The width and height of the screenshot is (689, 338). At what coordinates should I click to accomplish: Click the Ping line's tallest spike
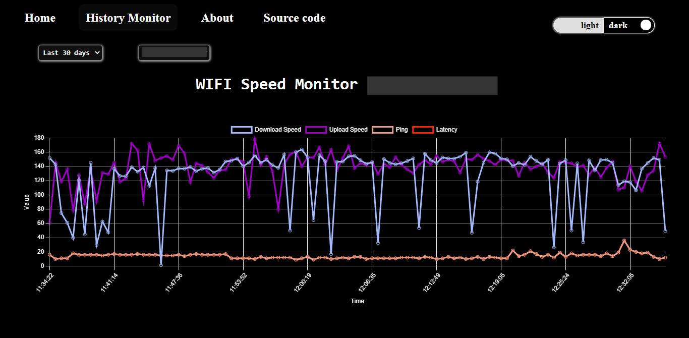tap(625, 241)
